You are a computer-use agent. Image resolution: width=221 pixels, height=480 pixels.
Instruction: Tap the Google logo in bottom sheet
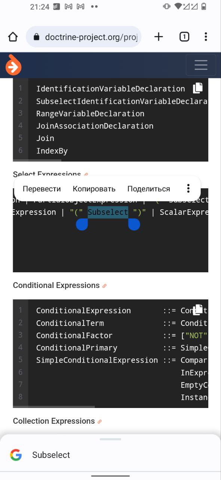pyautogui.click(x=16, y=455)
